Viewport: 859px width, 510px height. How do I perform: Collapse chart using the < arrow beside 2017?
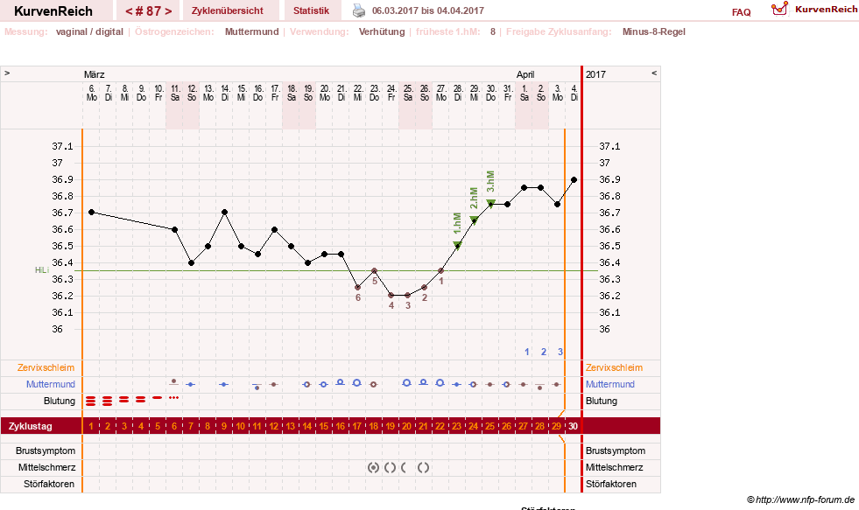click(653, 73)
